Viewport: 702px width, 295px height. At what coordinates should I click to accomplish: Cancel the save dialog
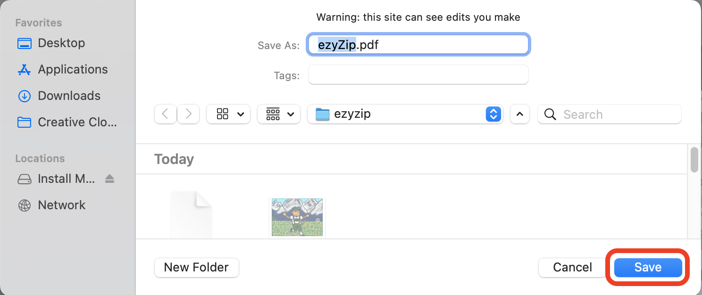pyautogui.click(x=571, y=267)
